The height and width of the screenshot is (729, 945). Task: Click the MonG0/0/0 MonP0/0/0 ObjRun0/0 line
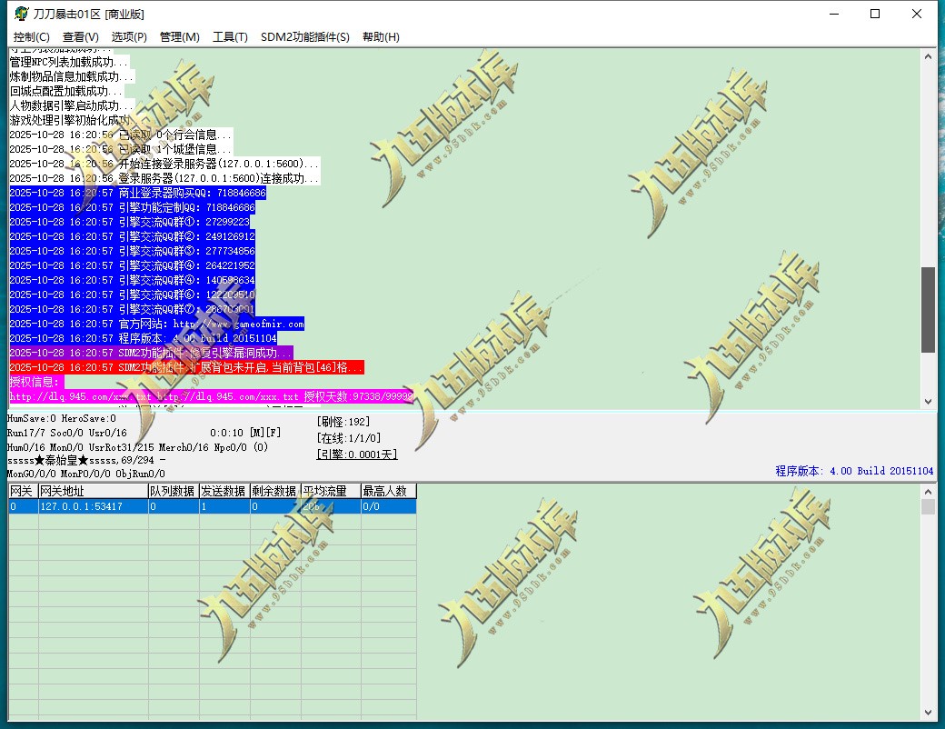(x=85, y=474)
